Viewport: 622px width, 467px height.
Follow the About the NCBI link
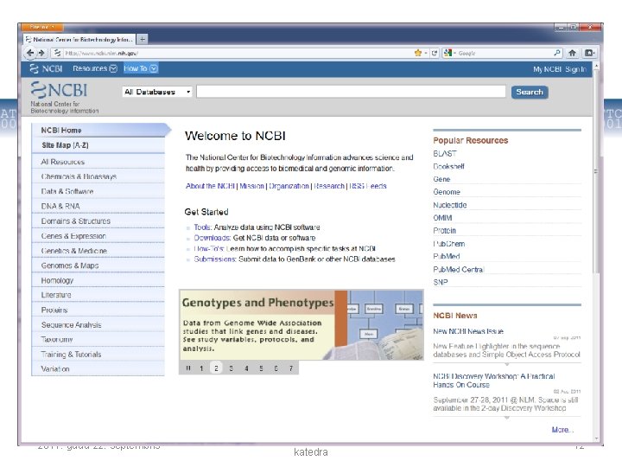pos(210,186)
